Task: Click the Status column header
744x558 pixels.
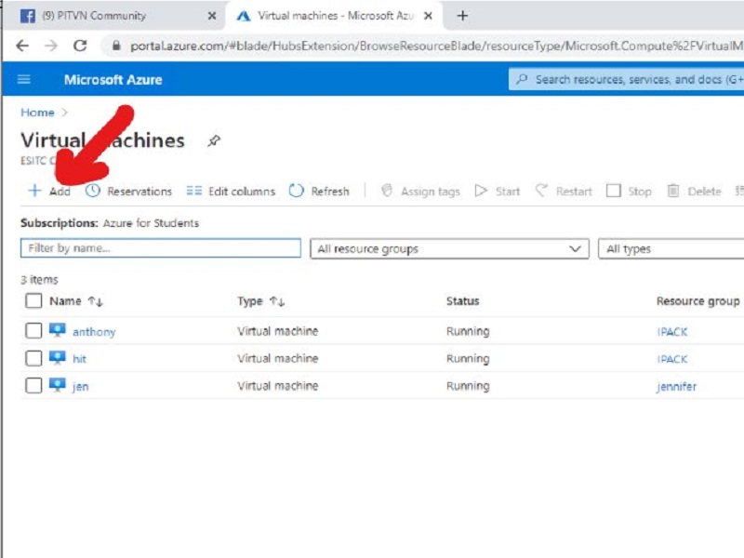Action: pyautogui.click(x=462, y=300)
